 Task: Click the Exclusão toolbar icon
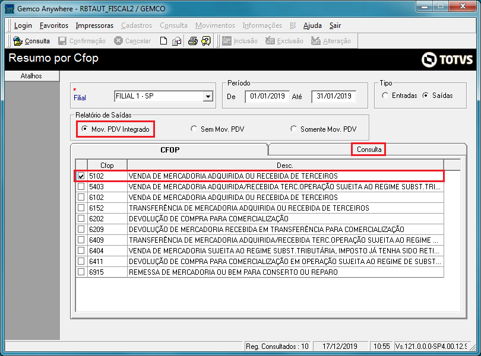pos(270,41)
